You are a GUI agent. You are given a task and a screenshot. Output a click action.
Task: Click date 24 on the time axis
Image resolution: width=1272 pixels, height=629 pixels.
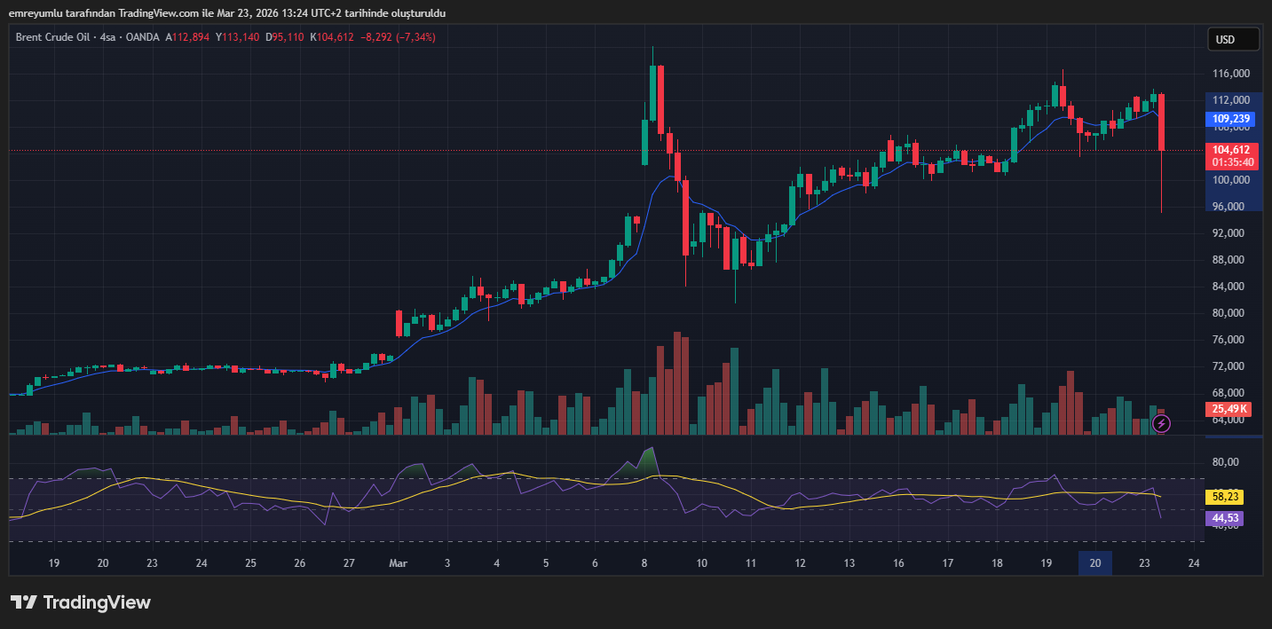click(x=1194, y=563)
